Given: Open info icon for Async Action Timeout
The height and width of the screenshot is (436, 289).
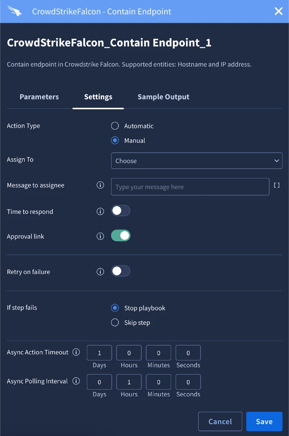Looking at the screenshot, I should click(76, 352).
